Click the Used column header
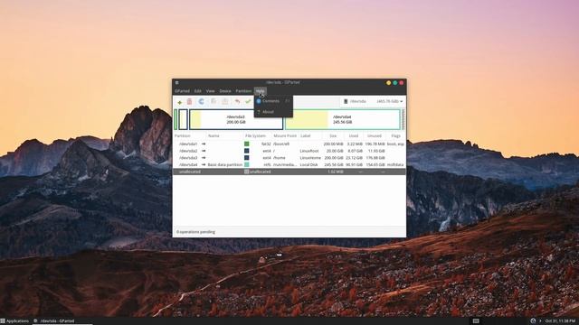This screenshot has height=325, width=579. pos(354,136)
